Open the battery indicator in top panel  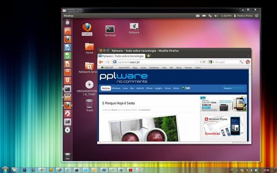tap(204, 16)
